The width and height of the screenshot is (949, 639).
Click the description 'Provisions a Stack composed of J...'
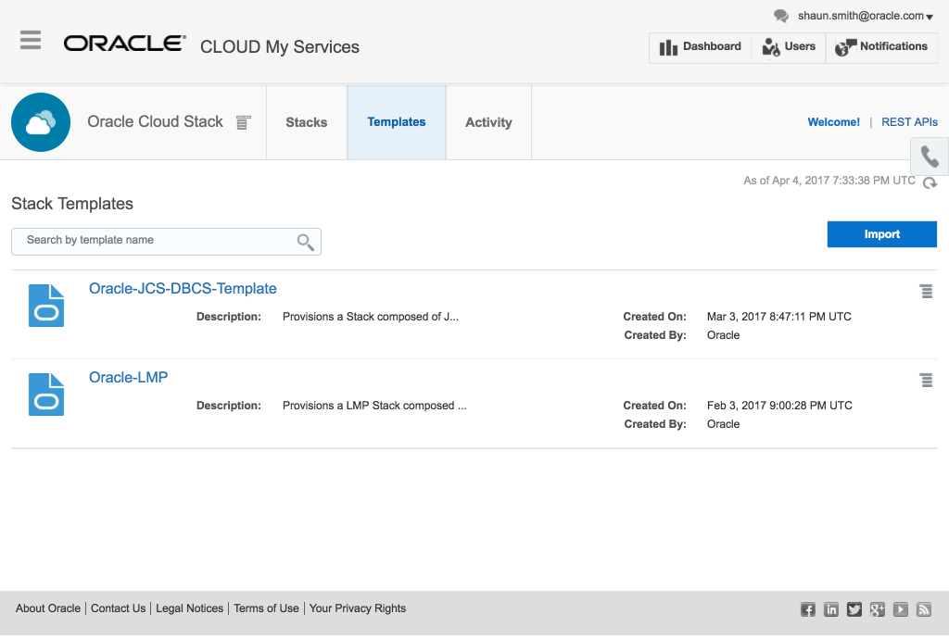point(371,317)
